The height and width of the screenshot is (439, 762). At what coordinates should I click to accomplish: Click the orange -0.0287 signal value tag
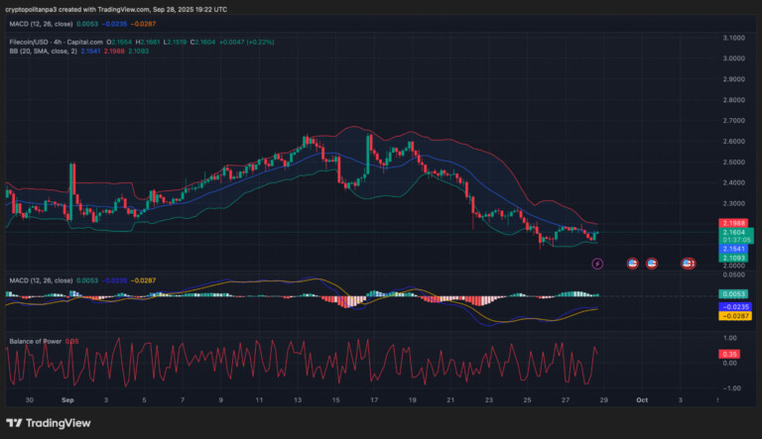[x=735, y=316]
